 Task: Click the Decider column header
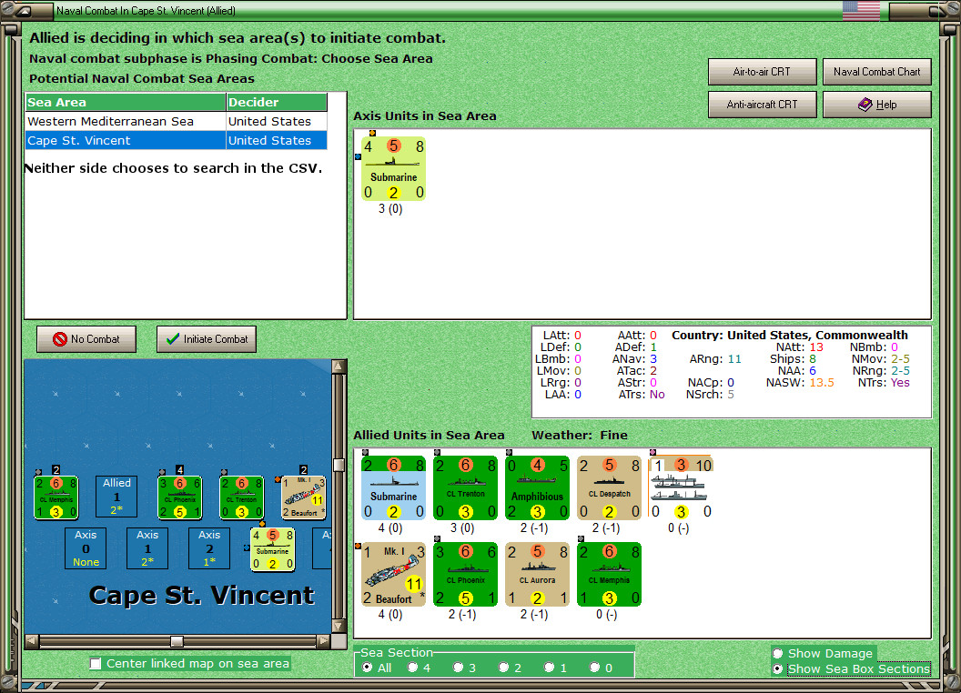pos(277,103)
